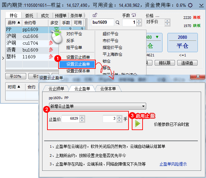Click the lock icon above contract field

click(x=95, y=15)
